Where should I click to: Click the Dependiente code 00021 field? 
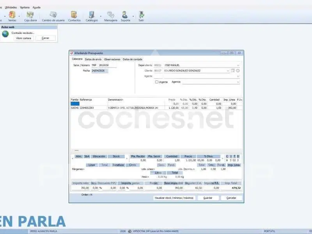[x=158, y=65]
